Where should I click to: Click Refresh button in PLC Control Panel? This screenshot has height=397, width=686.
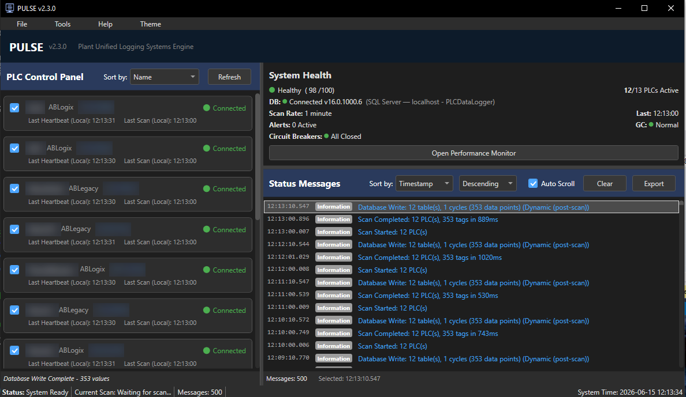[x=229, y=77]
